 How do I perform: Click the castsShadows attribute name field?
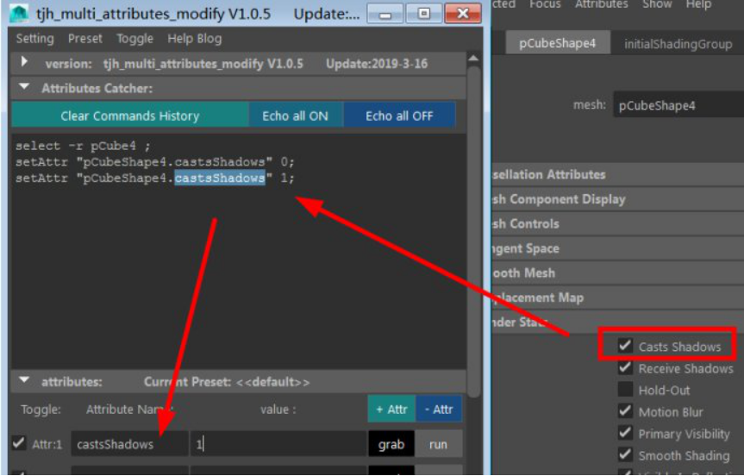pyautogui.click(x=129, y=444)
